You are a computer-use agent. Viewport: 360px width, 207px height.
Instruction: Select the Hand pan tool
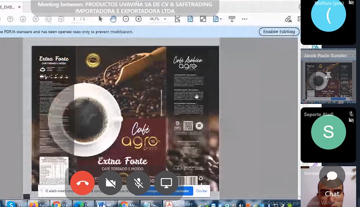pyautogui.click(x=113, y=19)
